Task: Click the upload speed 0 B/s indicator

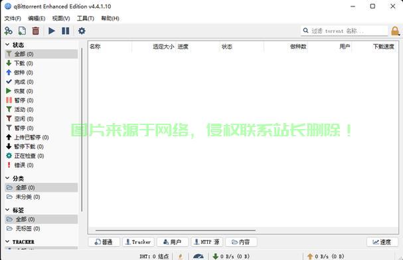Action: coord(325,257)
